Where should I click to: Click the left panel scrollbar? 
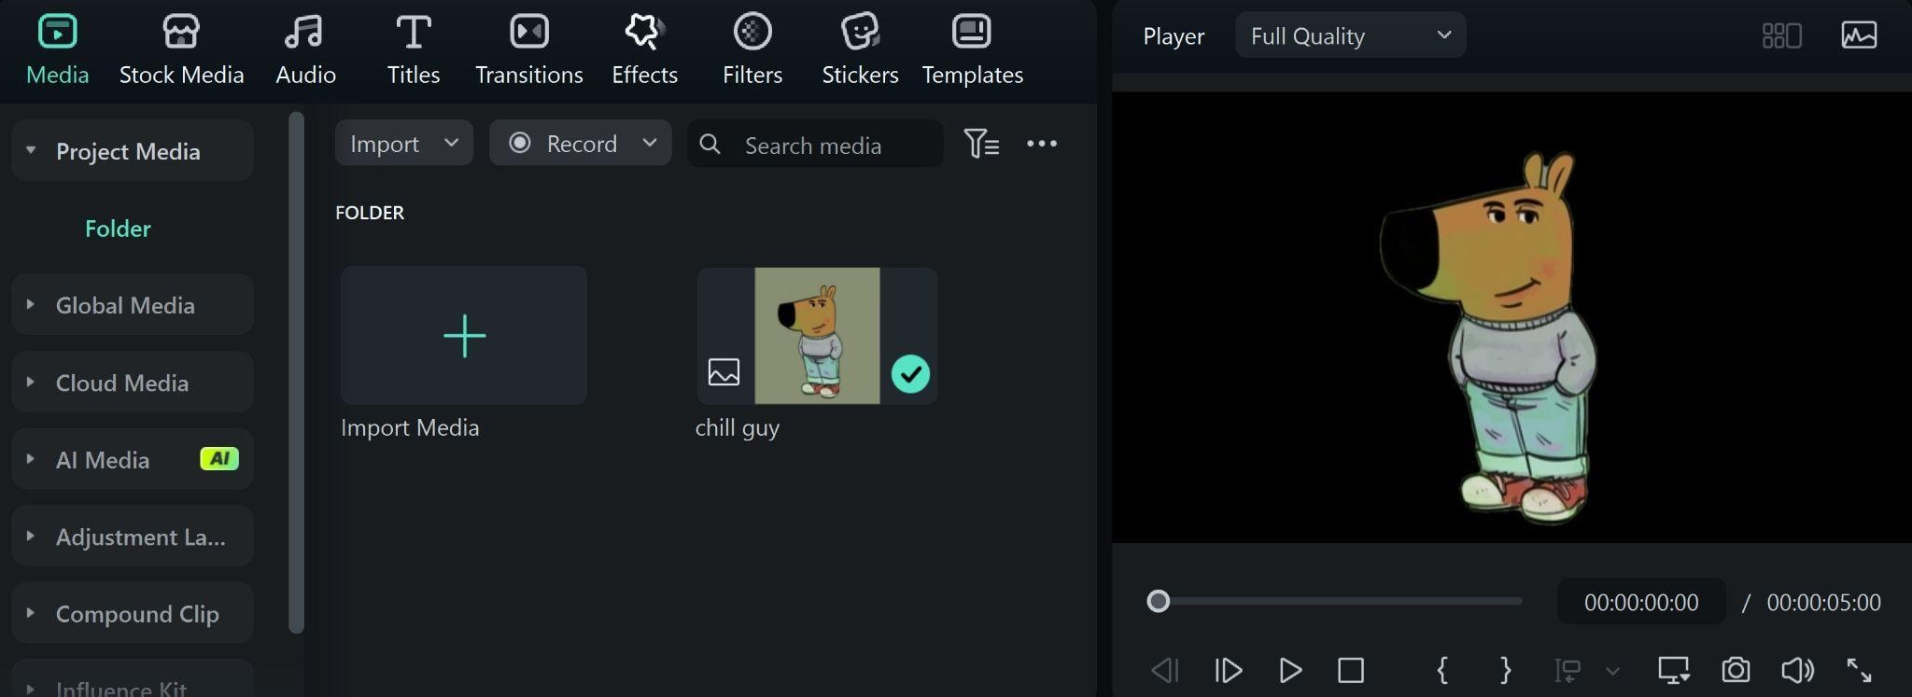(296, 373)
